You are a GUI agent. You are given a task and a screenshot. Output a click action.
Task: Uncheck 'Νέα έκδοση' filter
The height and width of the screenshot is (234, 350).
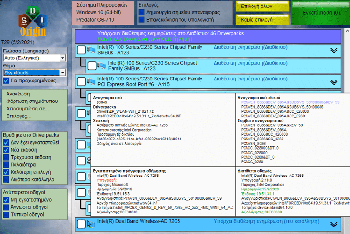point(6,150)
